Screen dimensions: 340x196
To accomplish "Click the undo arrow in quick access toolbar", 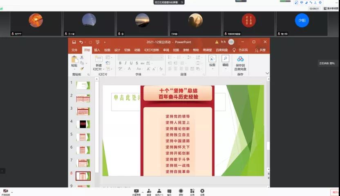I will 81,42.
